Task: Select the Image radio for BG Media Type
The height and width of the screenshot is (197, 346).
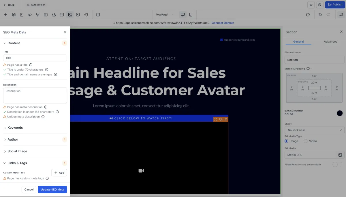Action: 286,141
